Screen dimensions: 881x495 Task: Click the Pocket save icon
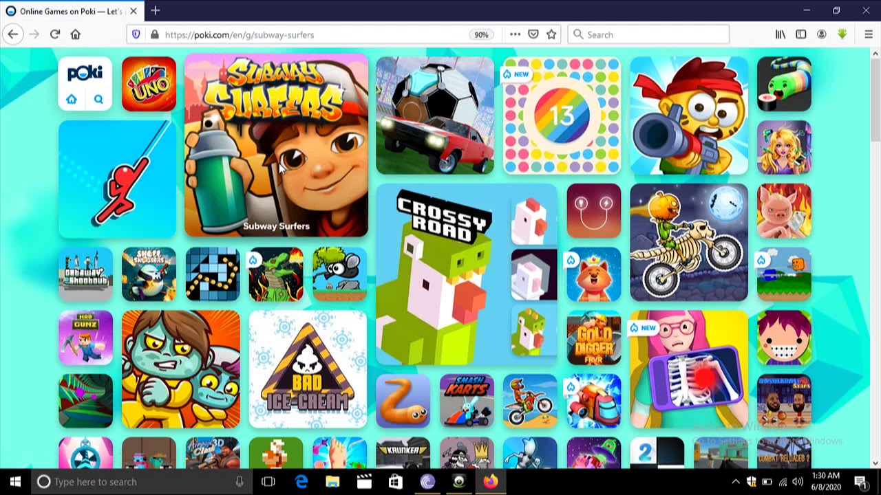533,34
